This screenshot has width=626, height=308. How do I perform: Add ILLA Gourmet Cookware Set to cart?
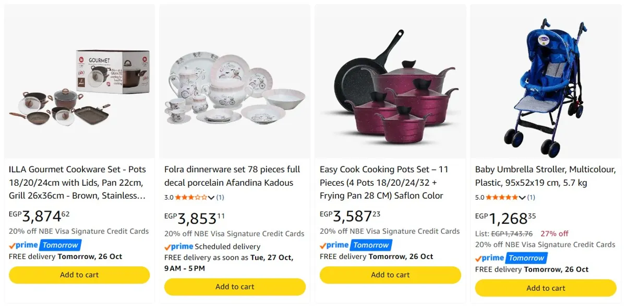tap(79, 275)
